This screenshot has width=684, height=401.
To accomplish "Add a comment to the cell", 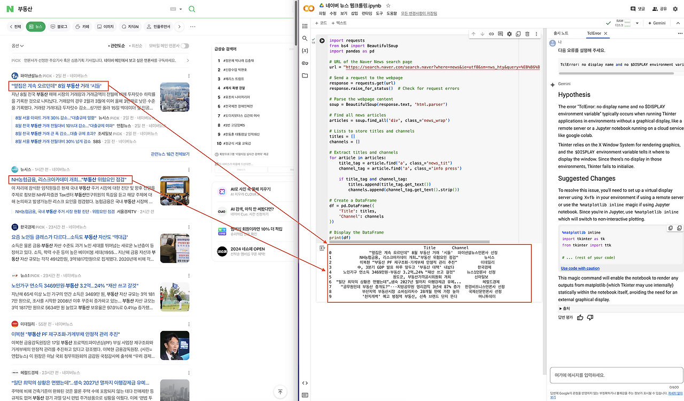I will pos(500,34).
